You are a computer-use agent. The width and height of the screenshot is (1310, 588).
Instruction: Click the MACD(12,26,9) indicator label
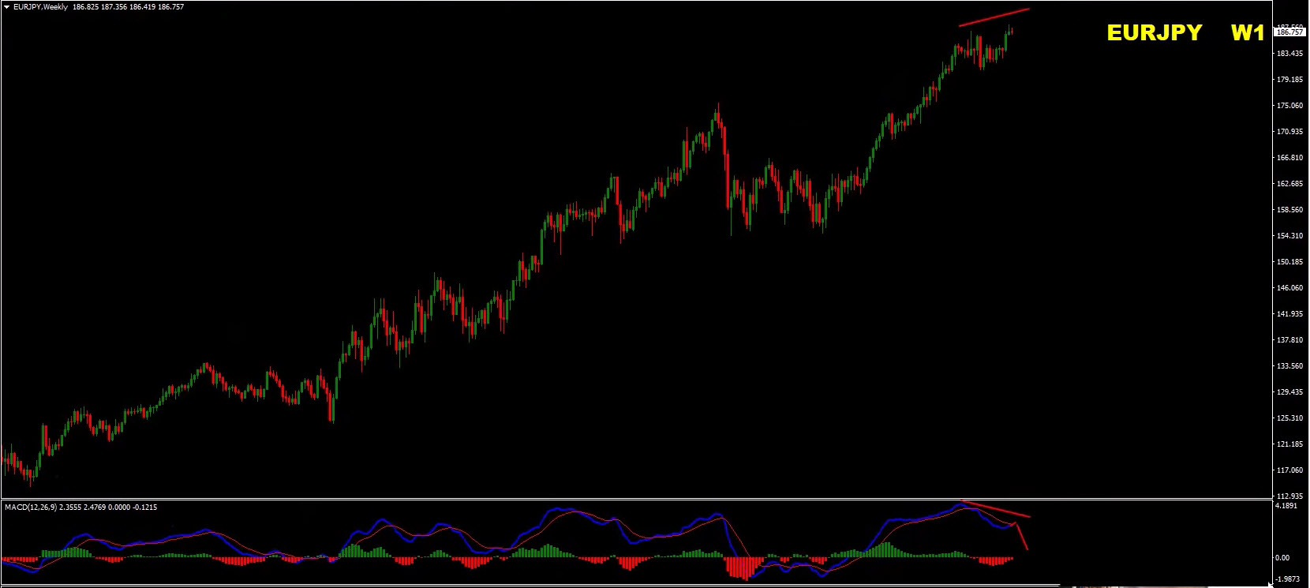click(x=30, y=507)
